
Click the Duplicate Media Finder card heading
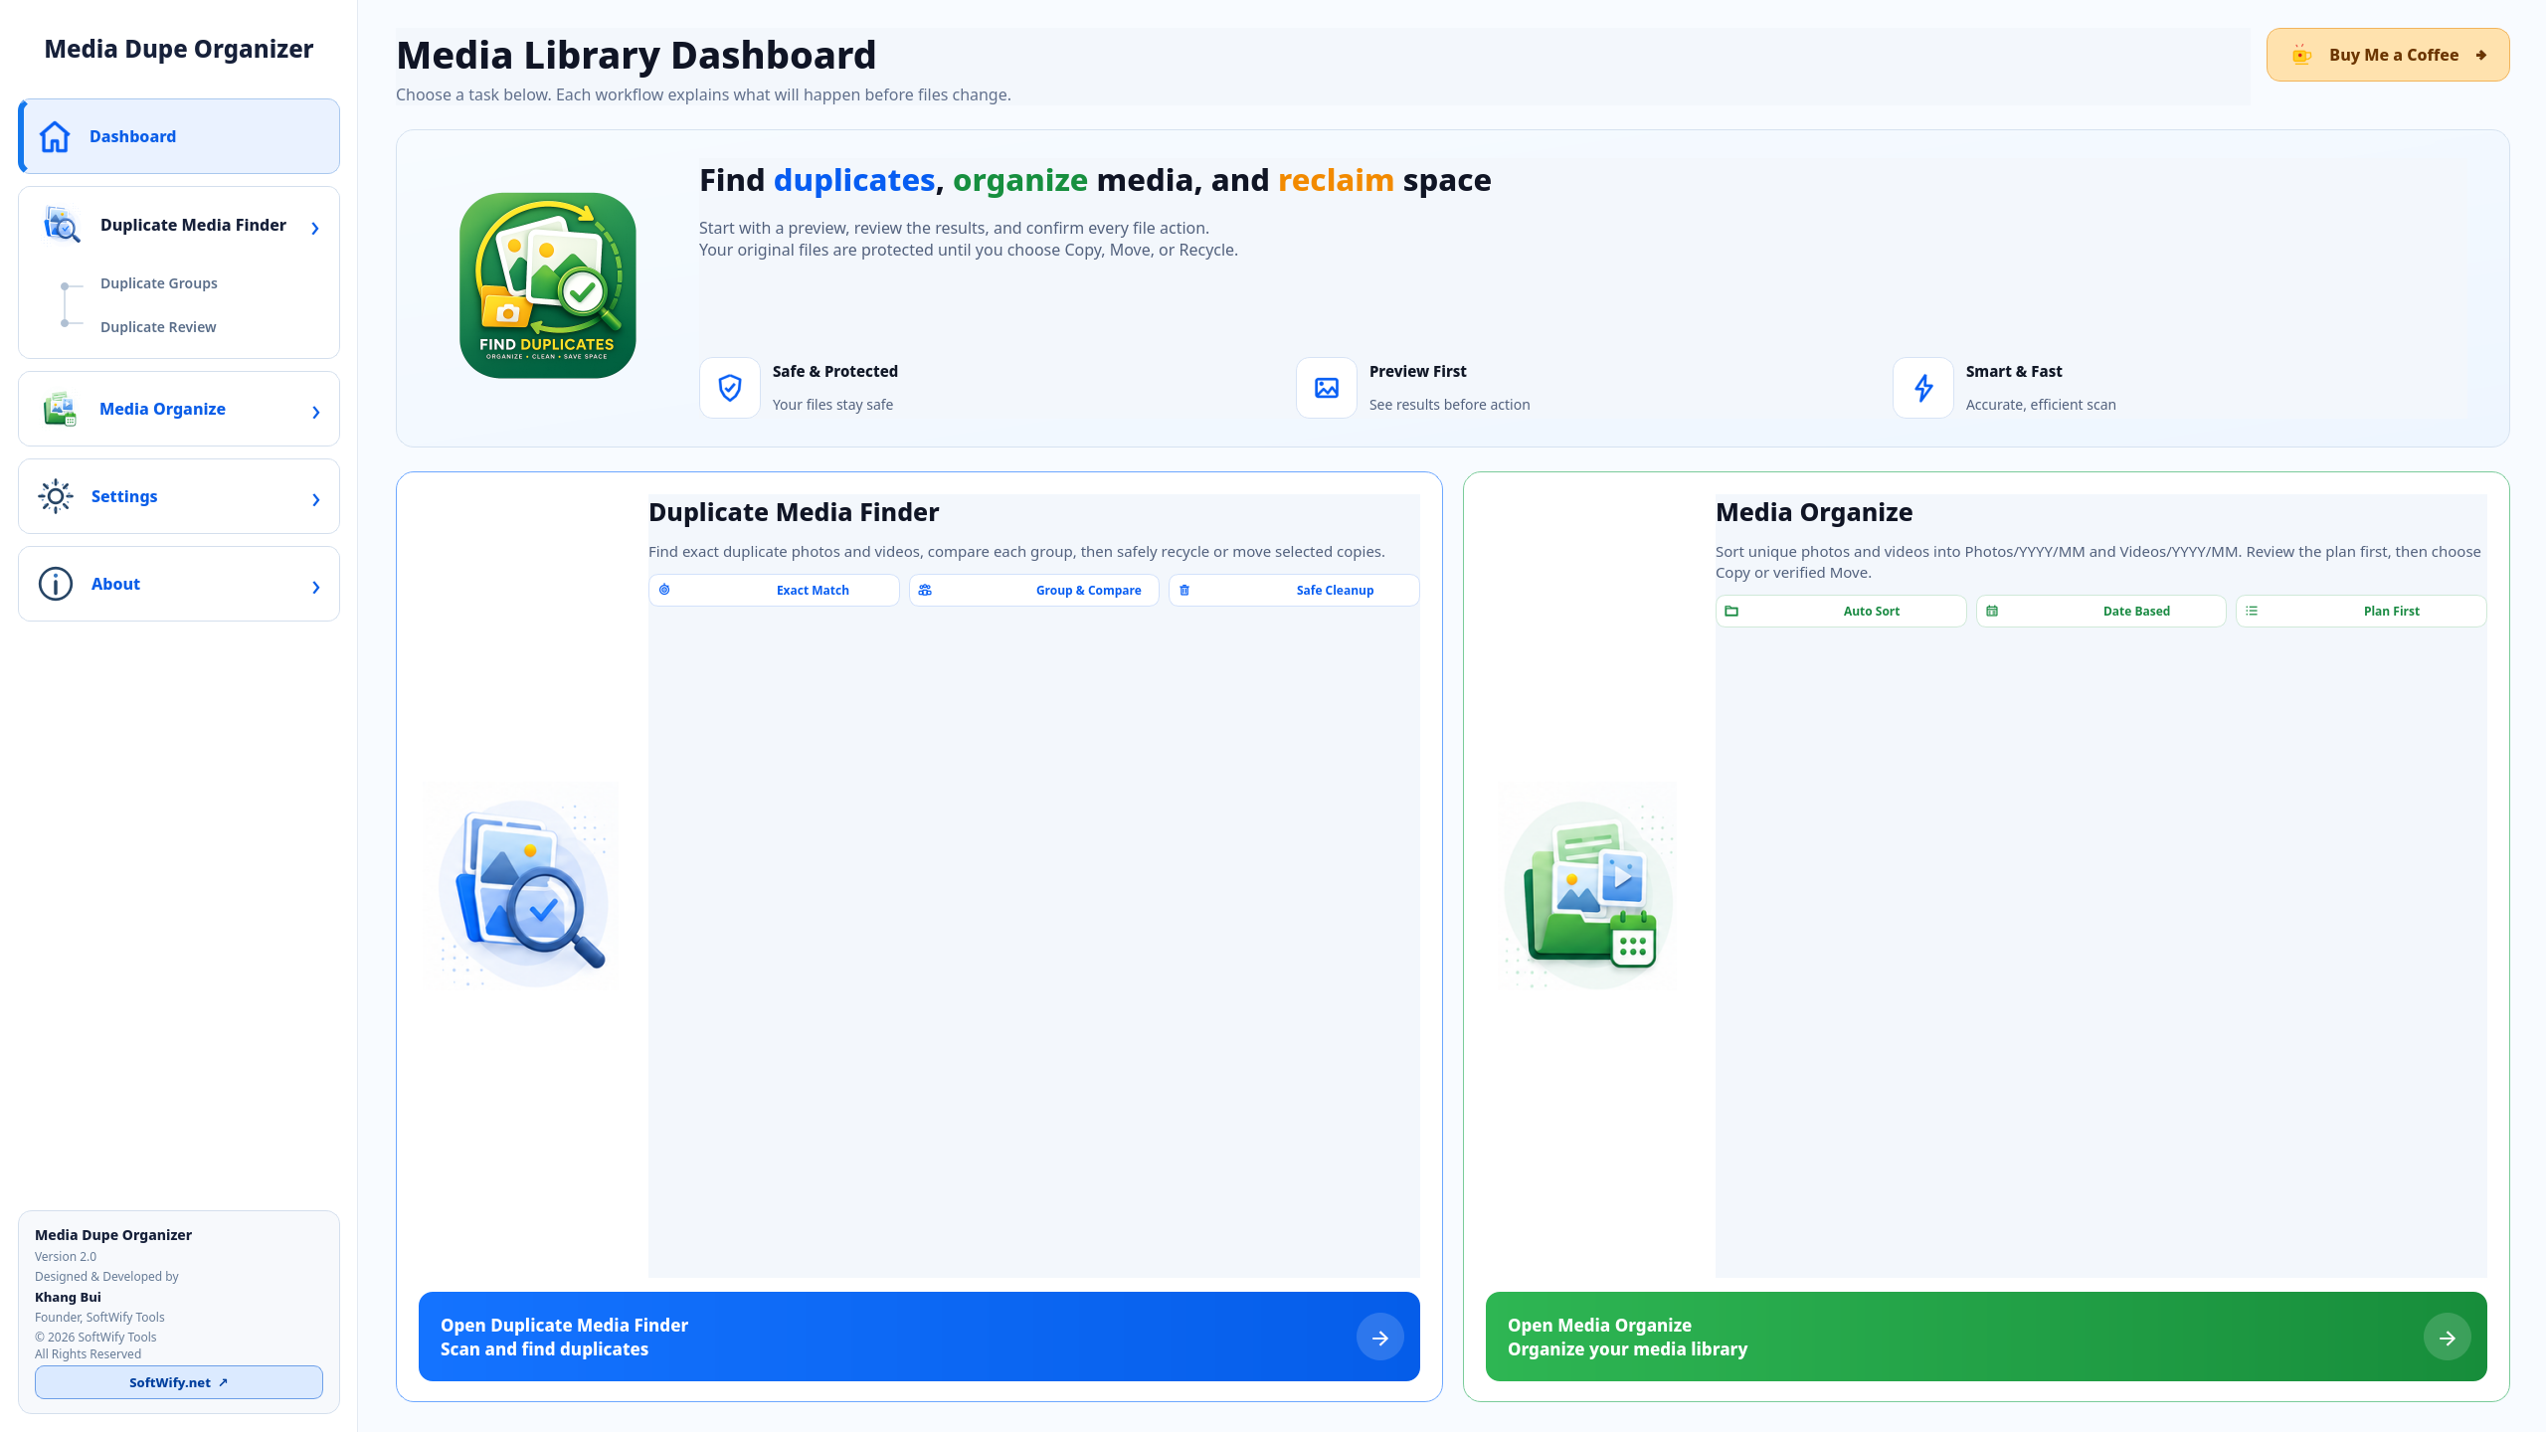click(794, 512)
